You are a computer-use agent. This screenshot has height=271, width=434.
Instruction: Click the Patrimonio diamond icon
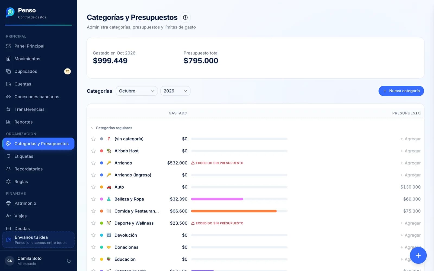click(8, 203)
